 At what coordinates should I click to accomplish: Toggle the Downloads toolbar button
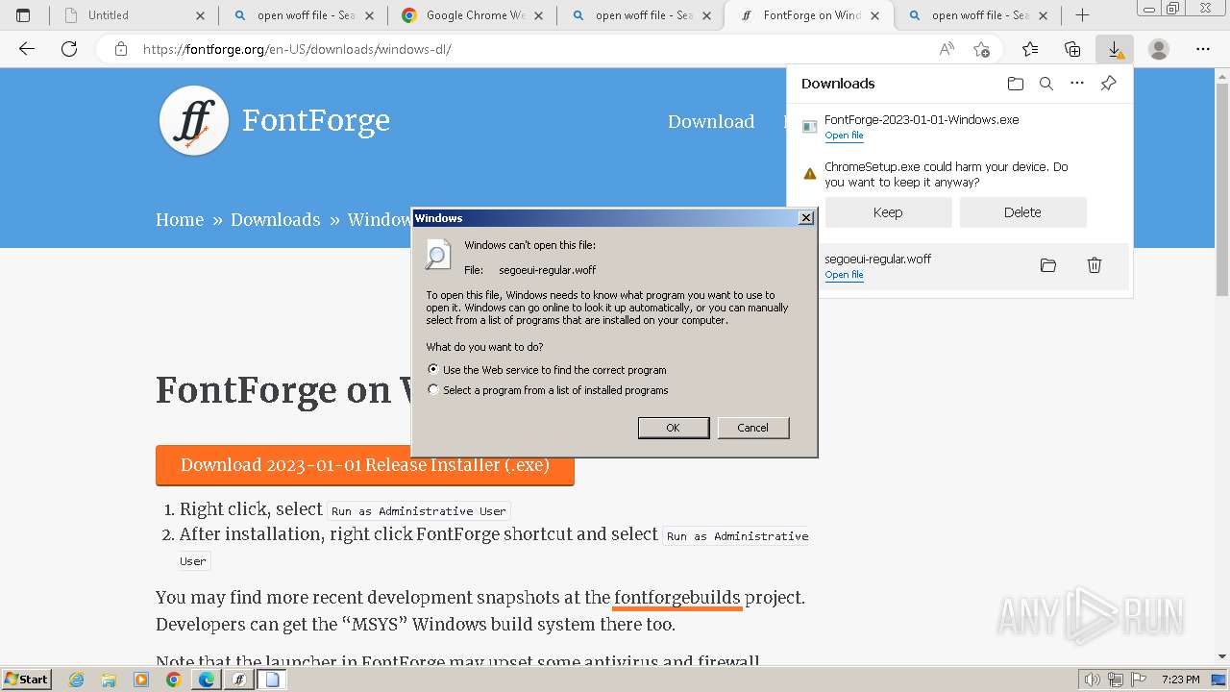tap(1115, 49)
